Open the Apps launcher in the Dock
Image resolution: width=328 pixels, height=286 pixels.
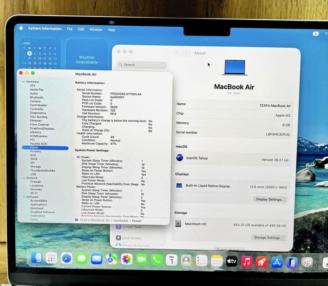click(x=51, y=258)
